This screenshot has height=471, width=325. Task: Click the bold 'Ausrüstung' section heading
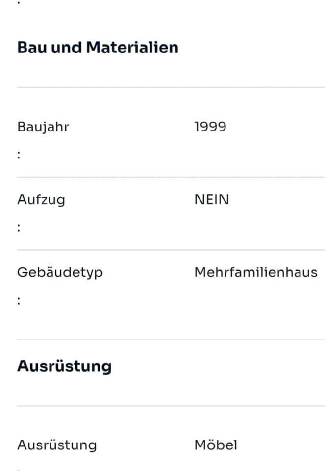pos(64,366)
